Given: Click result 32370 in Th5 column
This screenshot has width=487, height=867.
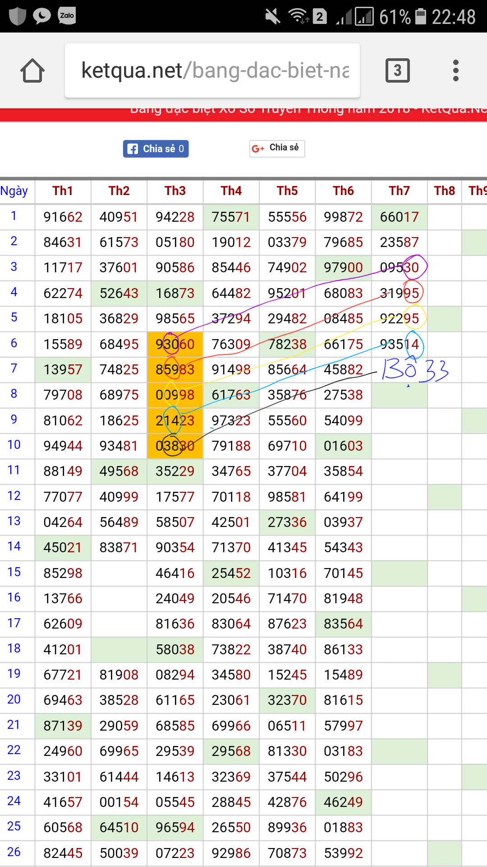Looking at the screenshot, I should [287, 700].
